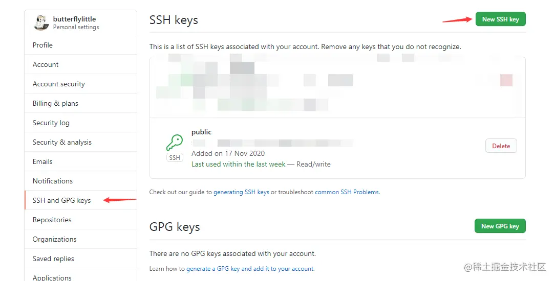Go to Emails settings
Screen dimensions: 555x281
click(81, 161)
